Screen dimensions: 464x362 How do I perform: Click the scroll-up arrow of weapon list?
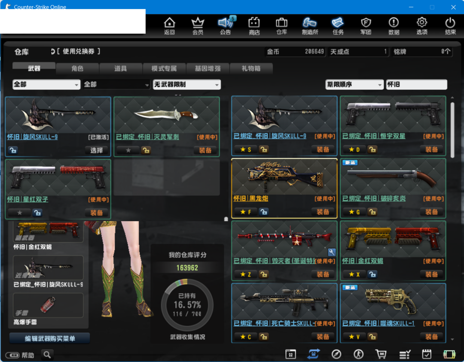452,97
